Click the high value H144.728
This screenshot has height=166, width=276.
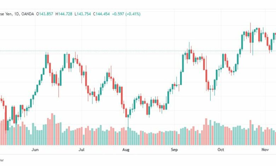(x=64, y=14)
